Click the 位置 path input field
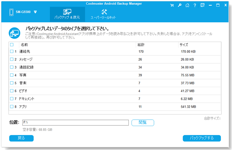232x150 pixels. [x=75, y=123]
